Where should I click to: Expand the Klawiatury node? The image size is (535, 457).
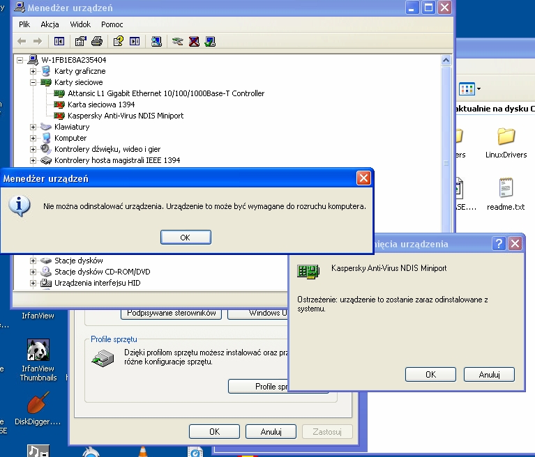(33, 127)
